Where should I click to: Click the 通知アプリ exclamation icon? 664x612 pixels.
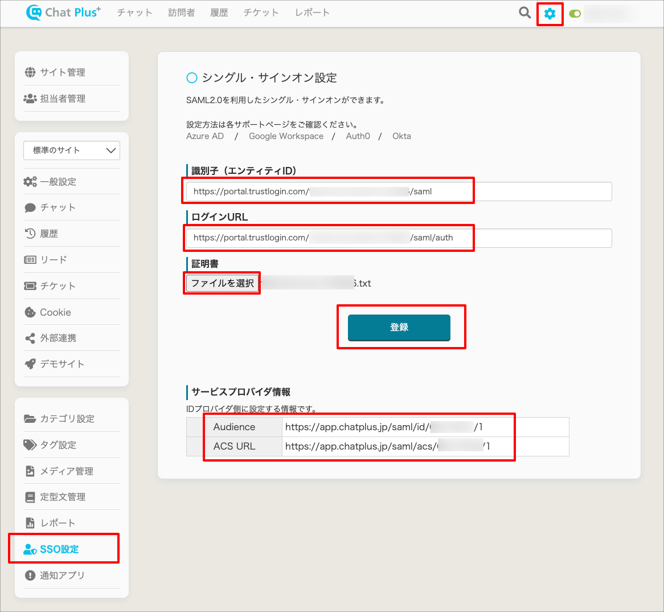30,576
